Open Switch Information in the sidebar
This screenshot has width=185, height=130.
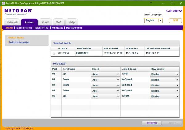click(x=19, y=42)
